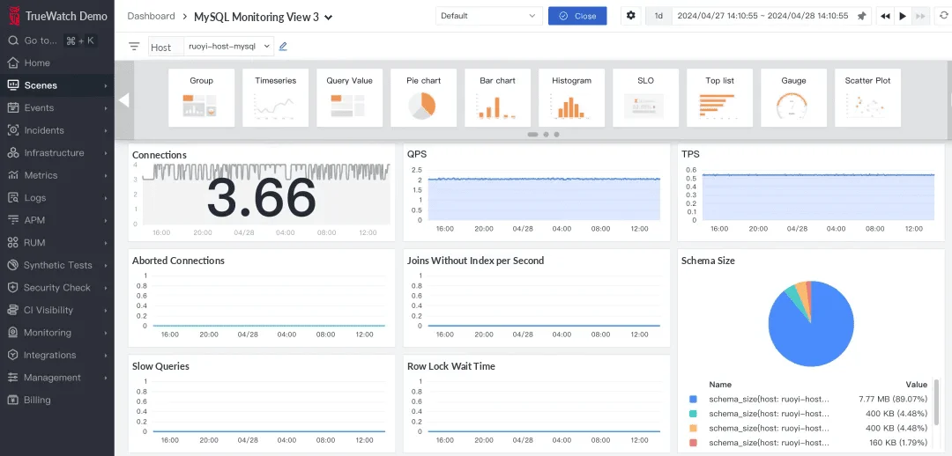The width and height of the screenshot is (952, 456).
Task: Open dashboard settings gear icon
Action: tap(631, 16)
